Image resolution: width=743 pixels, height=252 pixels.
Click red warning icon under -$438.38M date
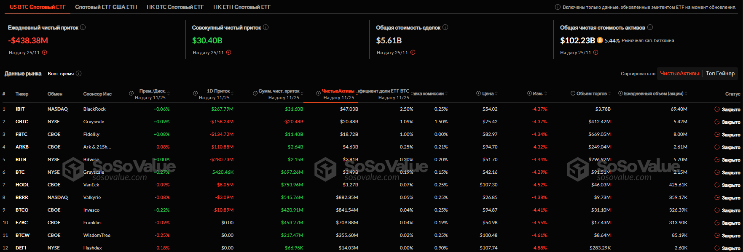point(45,53)
